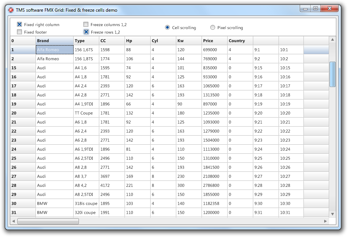Click the TT Coupe cell
The image size is (348, 237).
point(86,113)
